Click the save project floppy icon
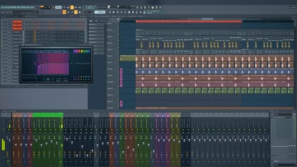The image size is (297, 167). point(153,7)
